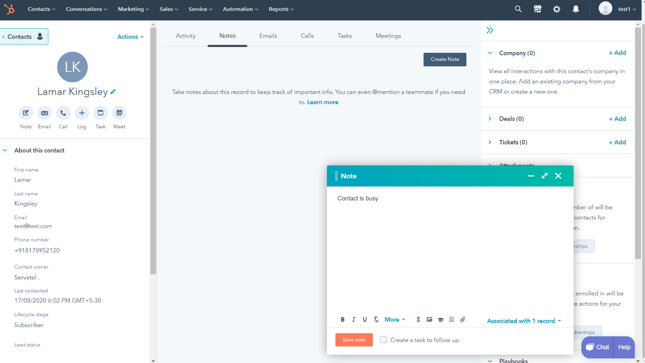Viewport: 645px width, 363px height.
Task: Expand the Deals section chevron
Action: point(490,119)
